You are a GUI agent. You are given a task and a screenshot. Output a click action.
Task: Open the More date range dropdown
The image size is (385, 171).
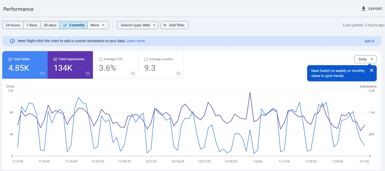point(98,25)
